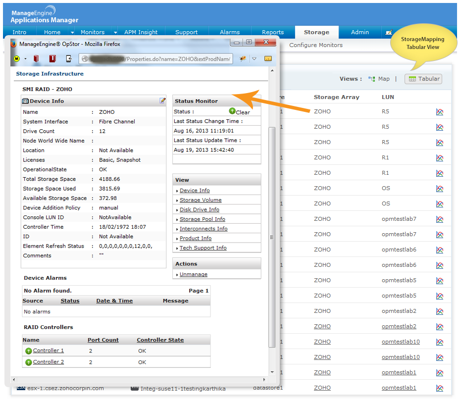Click the red T icon in Firefox toolbar
This screenshot has height=404, width=461.
tap(52, 58)
